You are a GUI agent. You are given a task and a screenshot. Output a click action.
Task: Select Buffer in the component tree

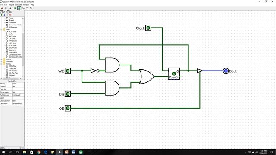coord(11,34)
